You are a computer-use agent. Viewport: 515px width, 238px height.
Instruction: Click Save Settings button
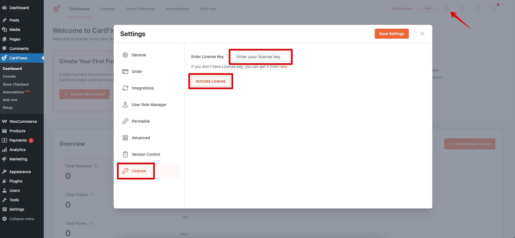pos(391,34)
